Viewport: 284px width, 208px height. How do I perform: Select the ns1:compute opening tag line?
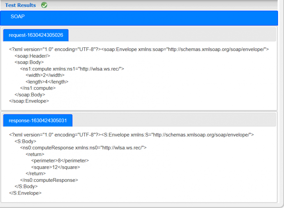pos(72,69)
